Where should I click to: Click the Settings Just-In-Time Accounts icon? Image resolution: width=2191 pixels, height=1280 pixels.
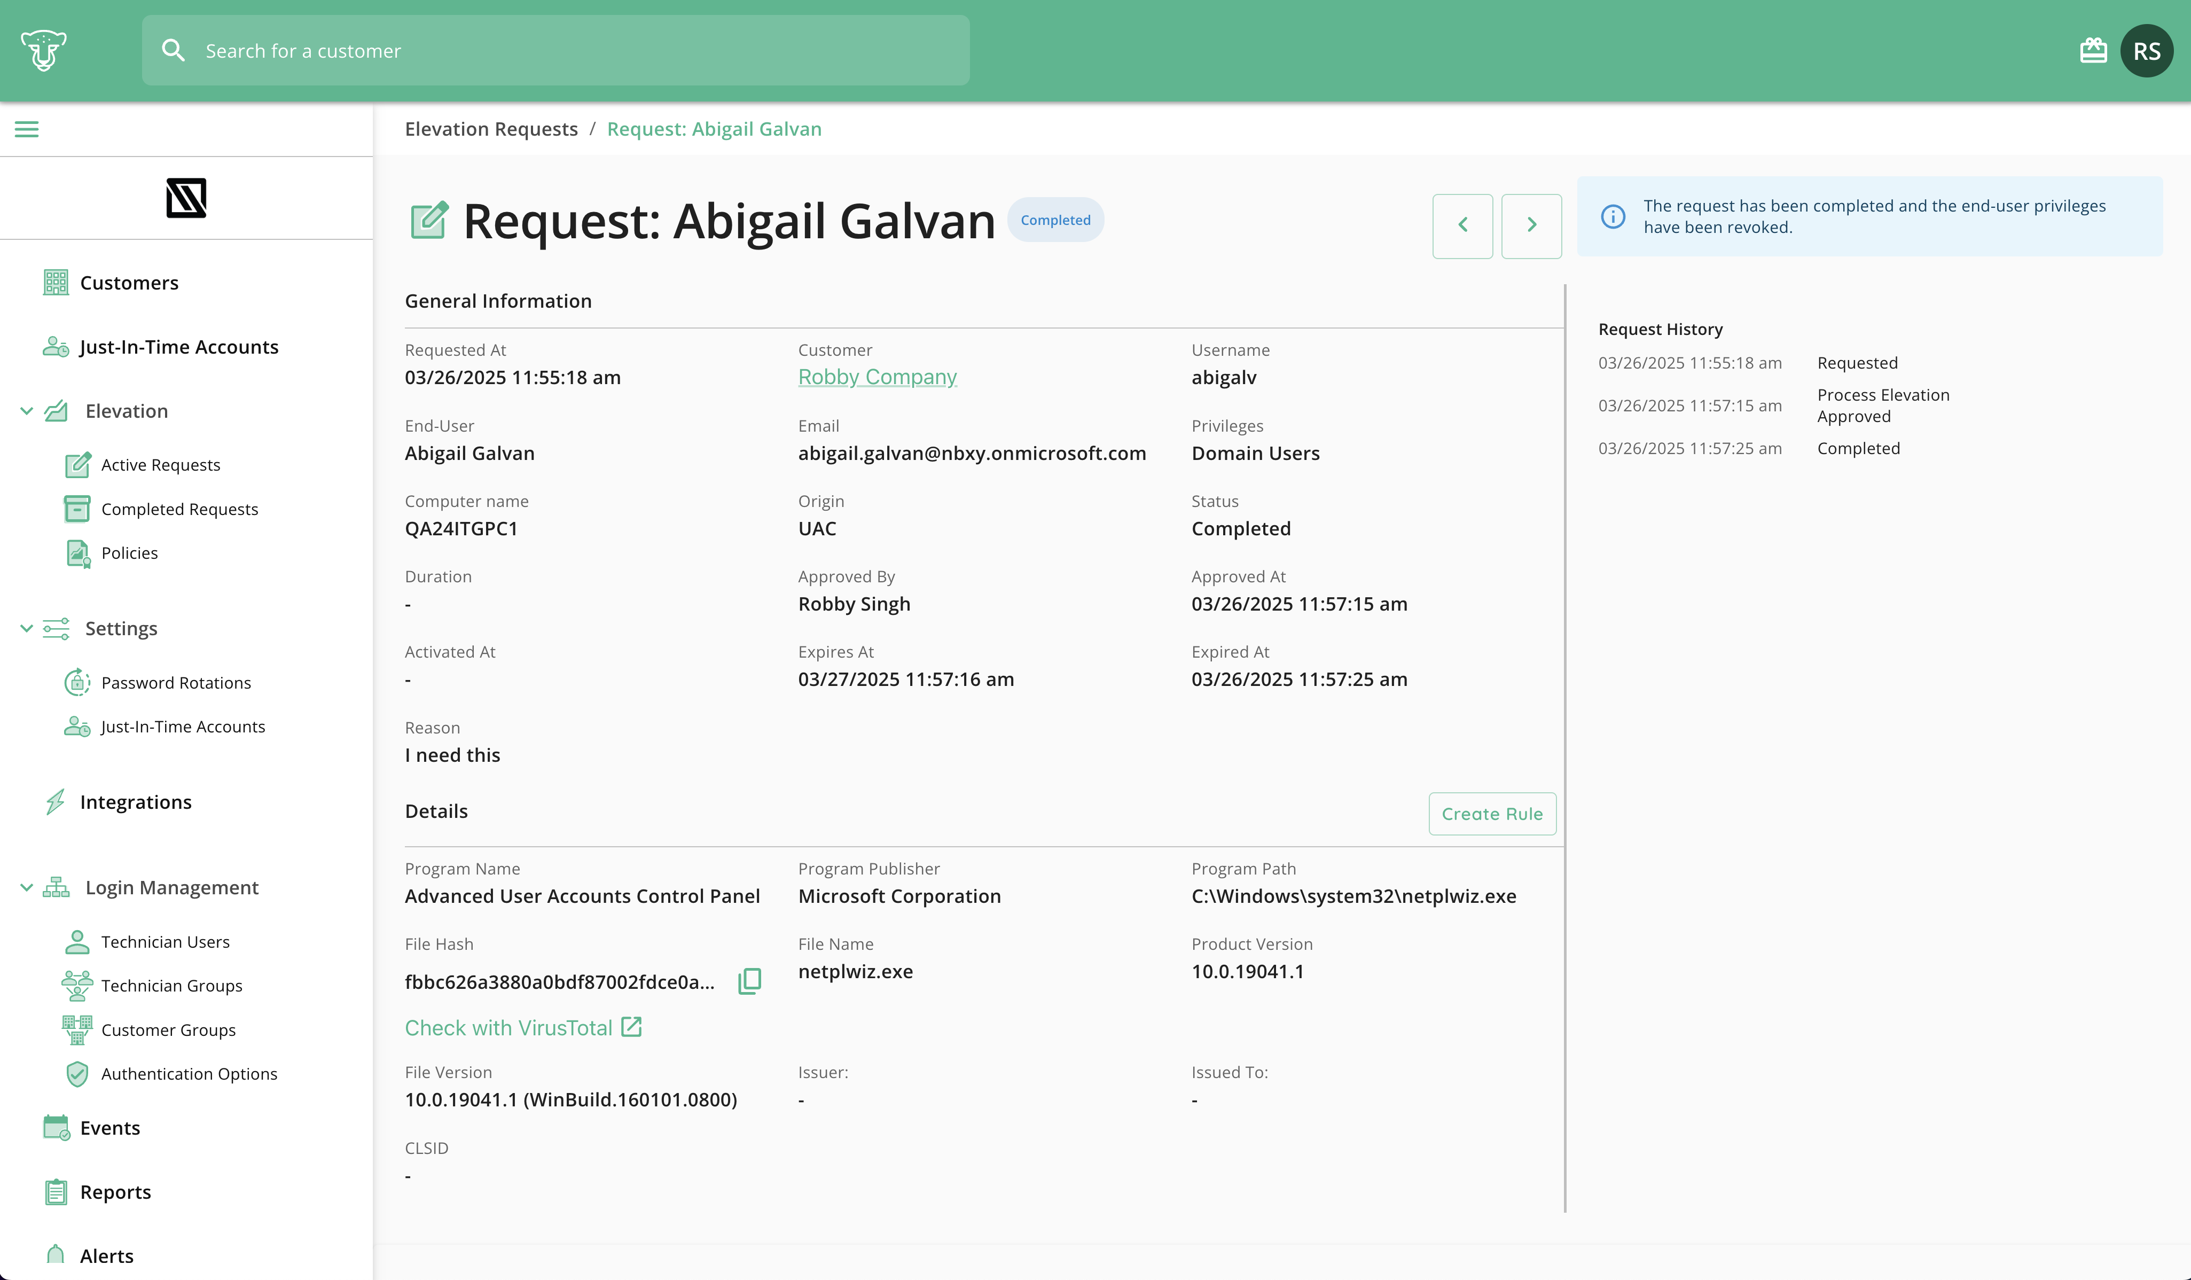(77, 726)
